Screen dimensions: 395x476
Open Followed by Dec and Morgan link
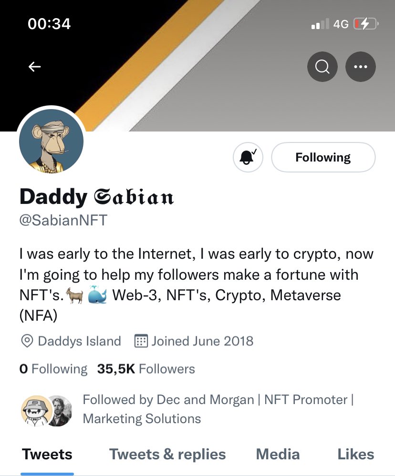click(218, 409)
